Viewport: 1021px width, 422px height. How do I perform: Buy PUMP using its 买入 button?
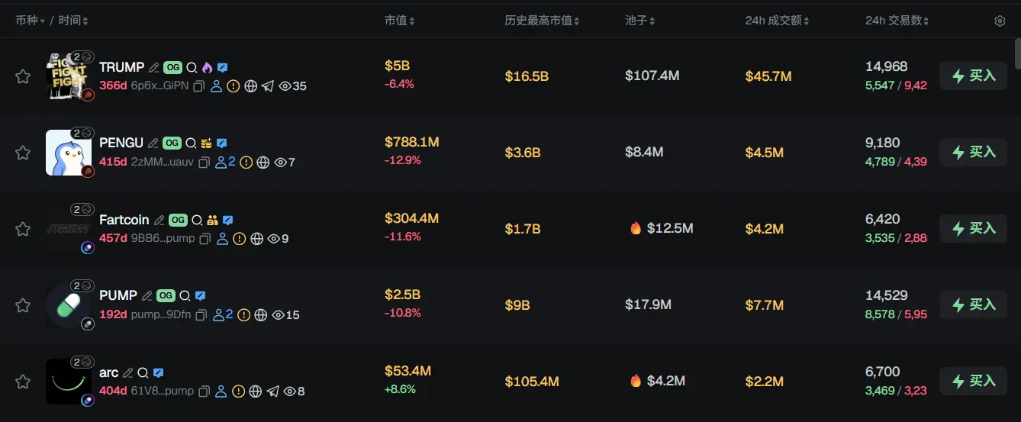pos(973,305)
